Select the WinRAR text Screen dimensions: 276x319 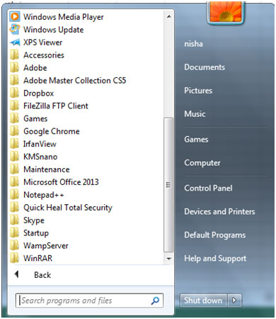(38, 259)
